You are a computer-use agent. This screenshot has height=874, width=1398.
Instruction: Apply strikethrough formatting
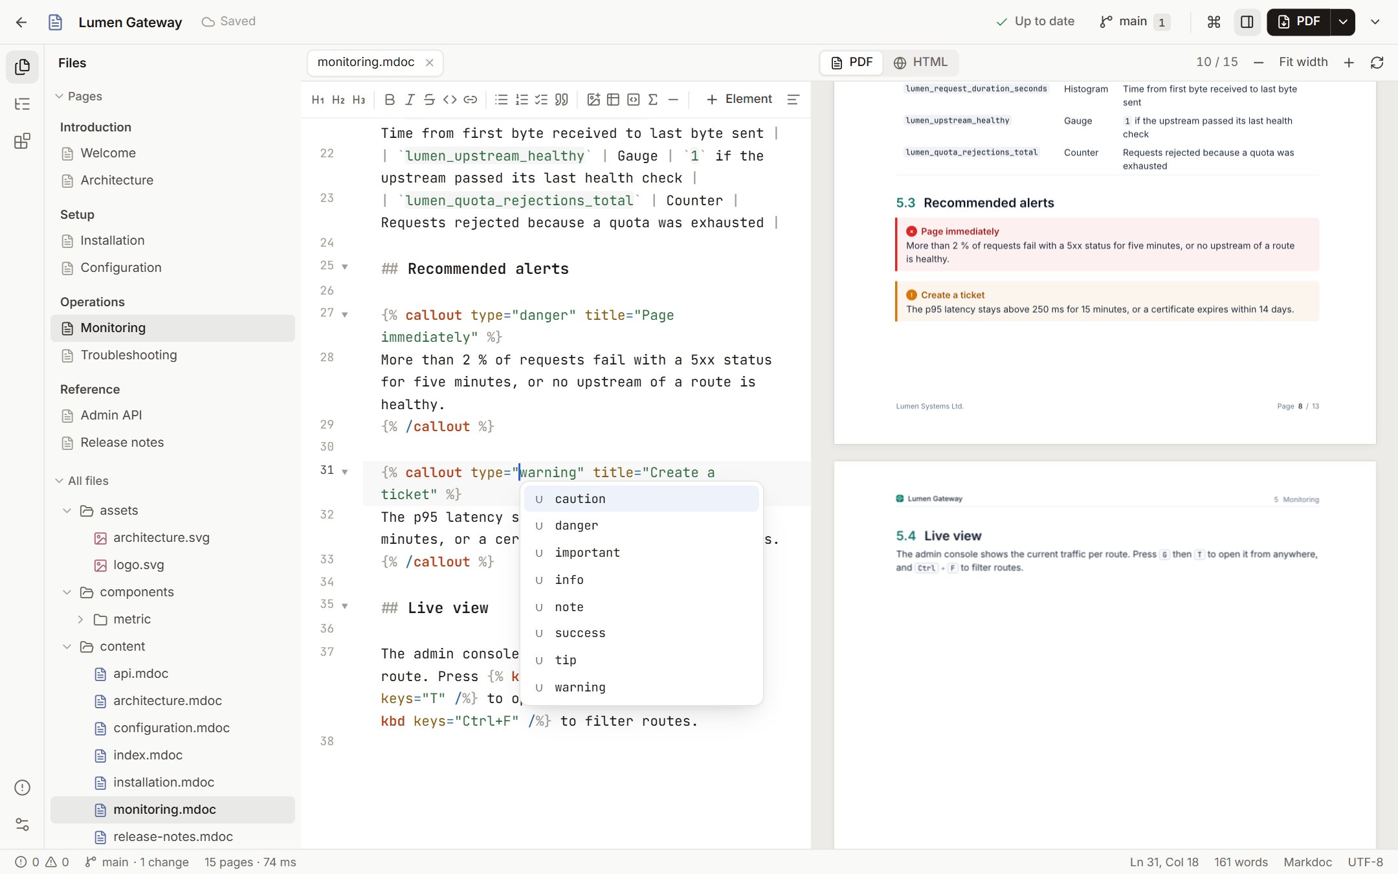429,99
